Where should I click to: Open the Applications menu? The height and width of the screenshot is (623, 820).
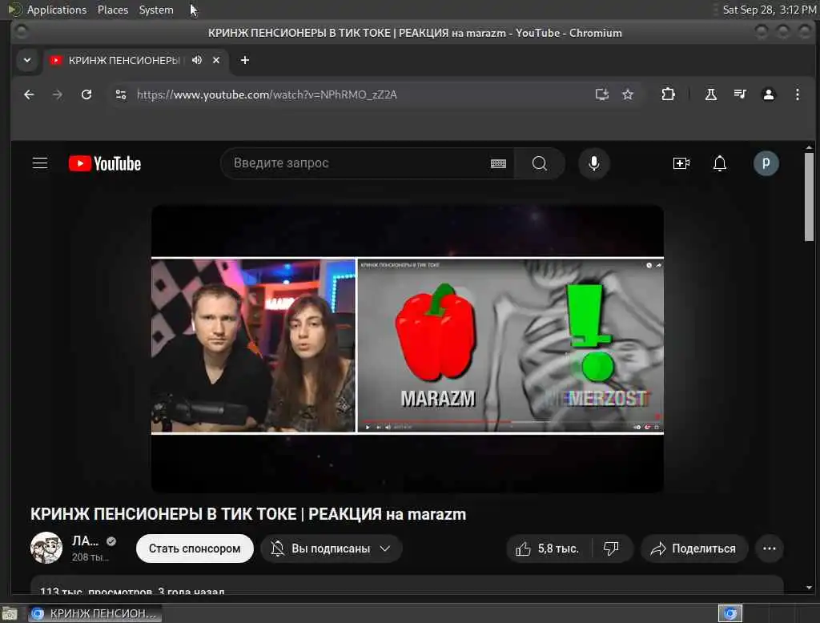click(57, 10)
